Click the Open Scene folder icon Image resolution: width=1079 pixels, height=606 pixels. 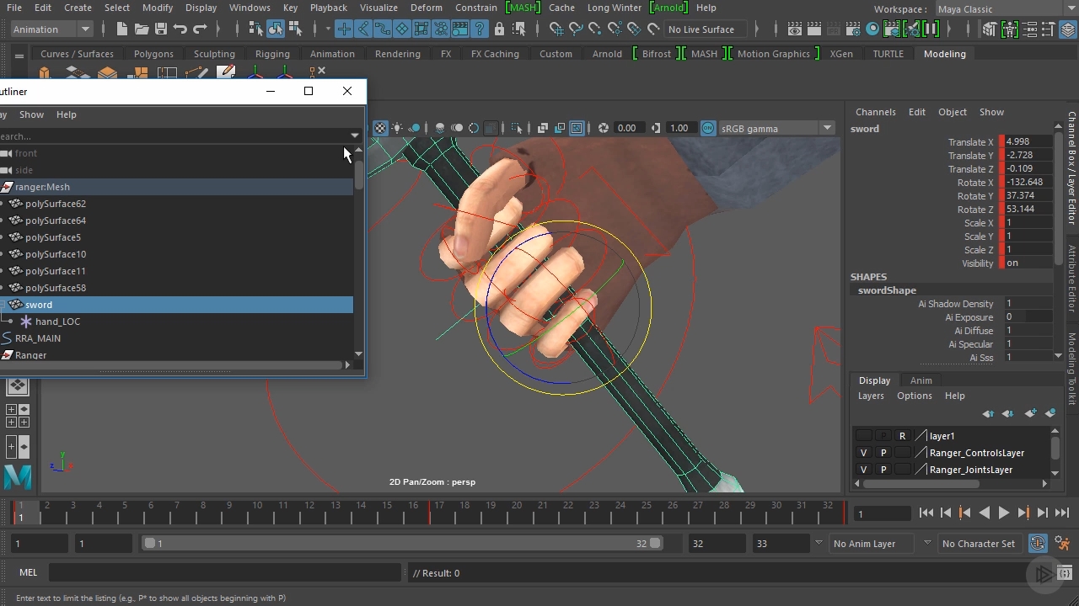(142, 29)
